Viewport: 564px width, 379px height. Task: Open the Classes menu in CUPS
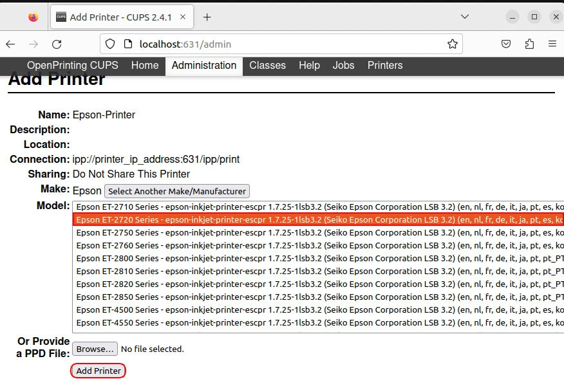tap(267, 65)
